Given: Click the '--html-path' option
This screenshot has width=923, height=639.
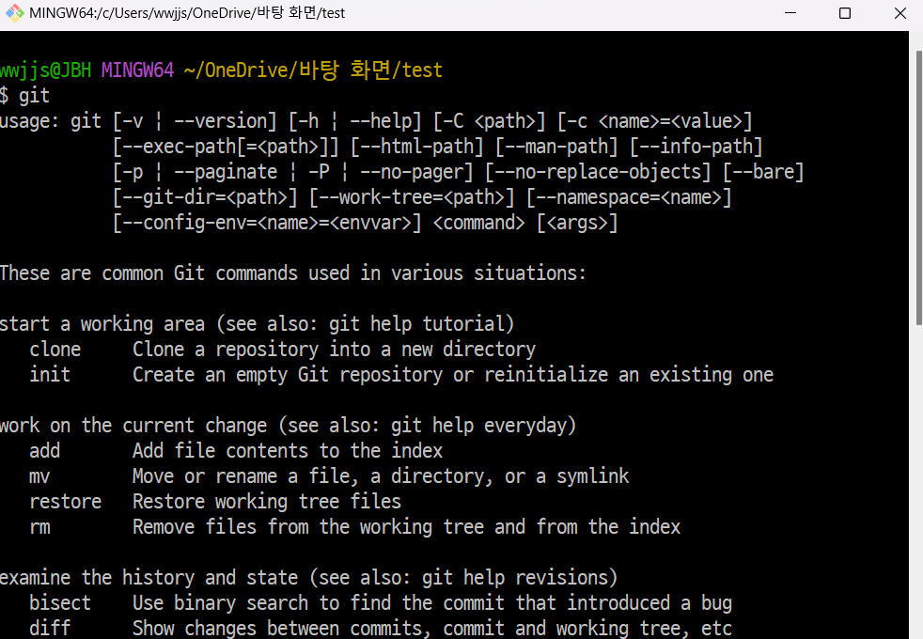Looking at the screenshot, I should (417, 147).
